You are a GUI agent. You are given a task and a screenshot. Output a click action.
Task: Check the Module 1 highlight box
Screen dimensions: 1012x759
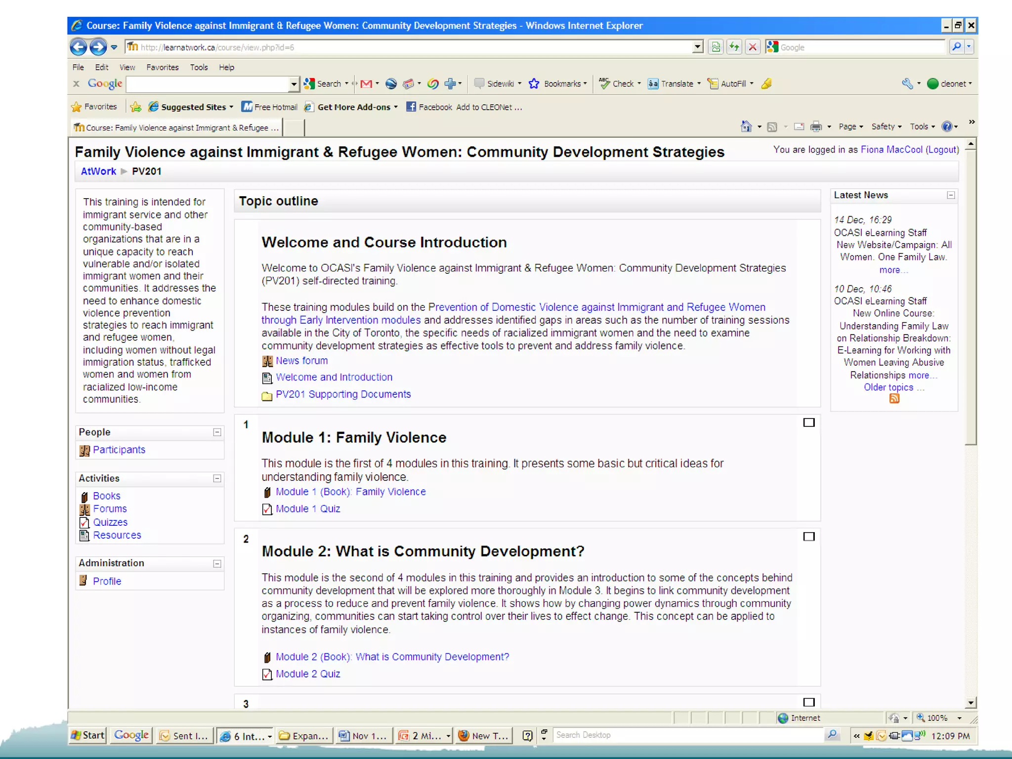(809, 422)
